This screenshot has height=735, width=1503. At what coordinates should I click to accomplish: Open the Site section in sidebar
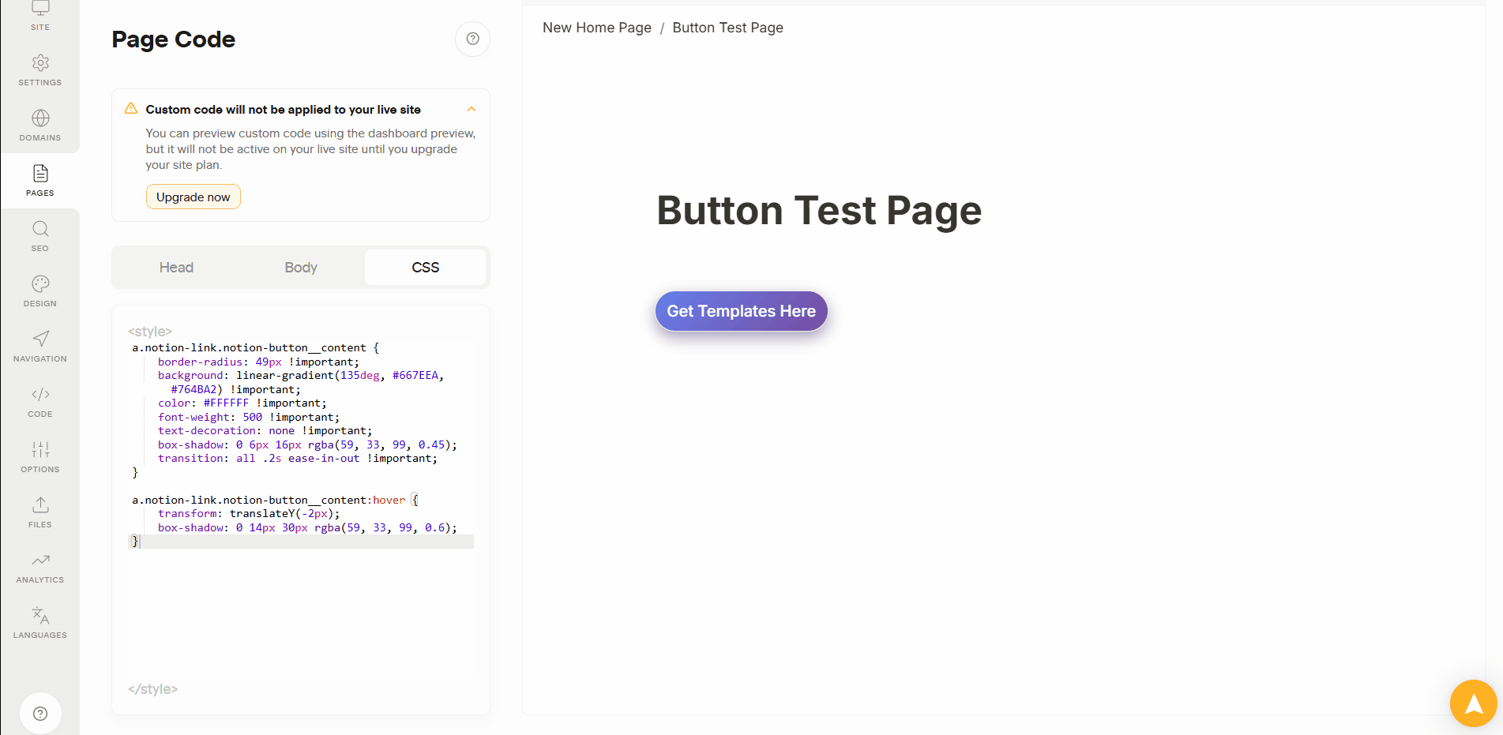[x=40, y=16]
